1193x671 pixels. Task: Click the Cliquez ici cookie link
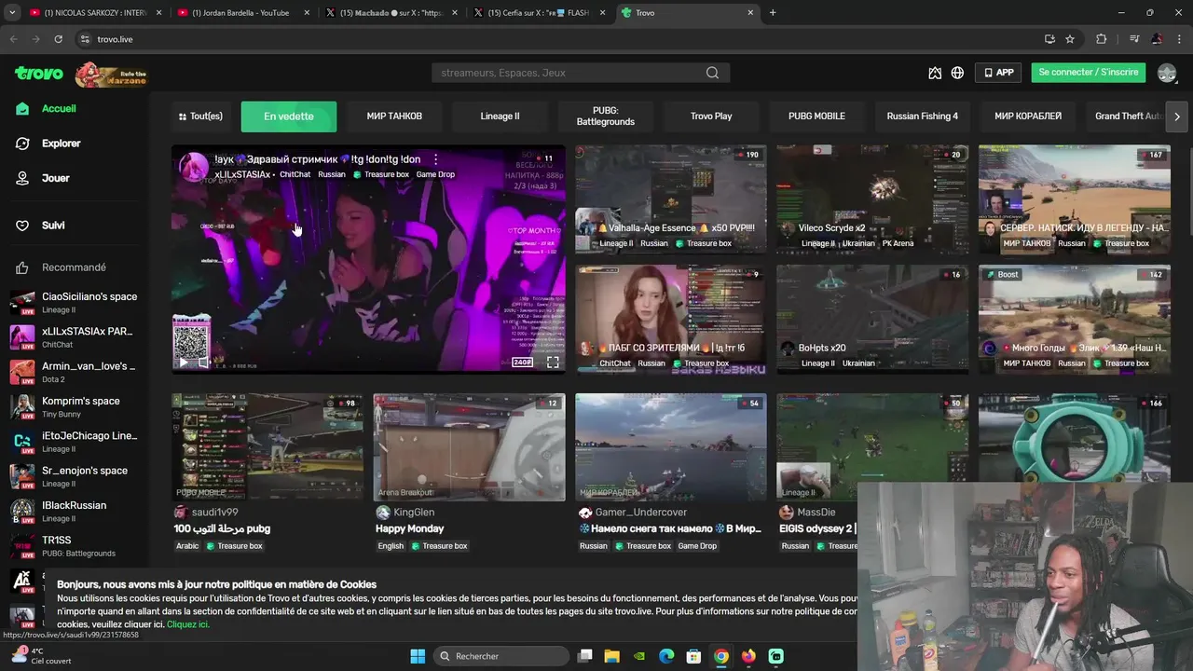[187, 624]
